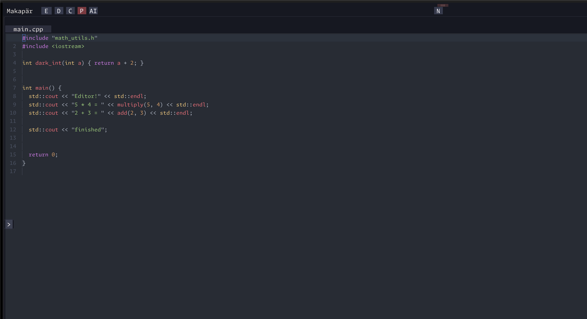Click the "finished" string literal
This screenshot has height=319, width=587.
[x=88, y=130]
